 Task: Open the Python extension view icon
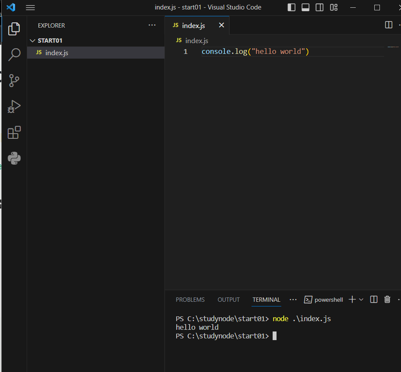[x=14, y=158]
